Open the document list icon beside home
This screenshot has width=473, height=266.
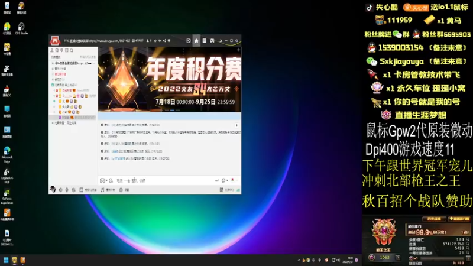pyautogui.click(x=204, y=41)
